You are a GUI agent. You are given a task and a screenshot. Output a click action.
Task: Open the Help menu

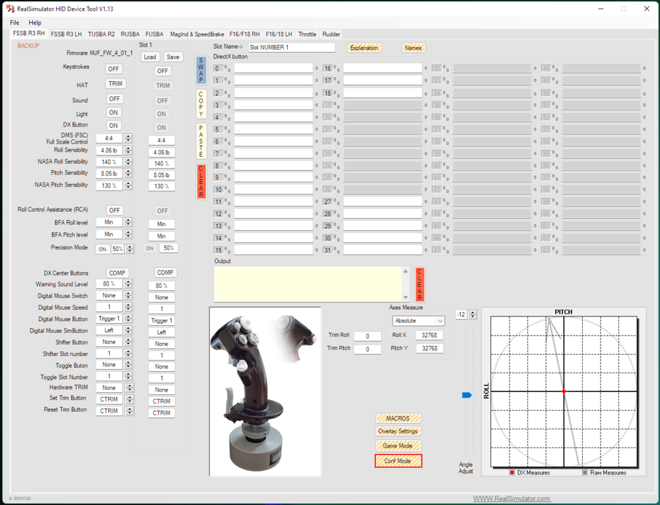coord(35,22)
